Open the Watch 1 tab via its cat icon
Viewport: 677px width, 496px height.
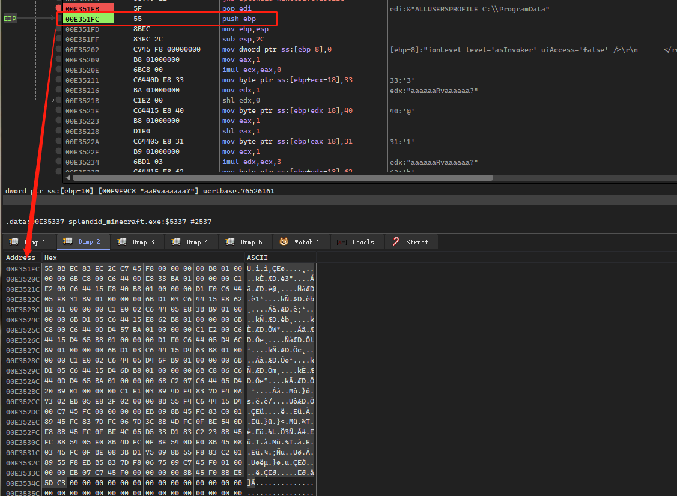coord(284,242)
